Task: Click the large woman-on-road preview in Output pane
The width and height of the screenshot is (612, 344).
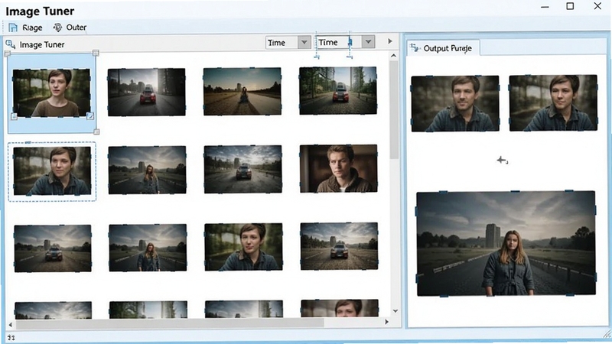Action: (506, 243)
